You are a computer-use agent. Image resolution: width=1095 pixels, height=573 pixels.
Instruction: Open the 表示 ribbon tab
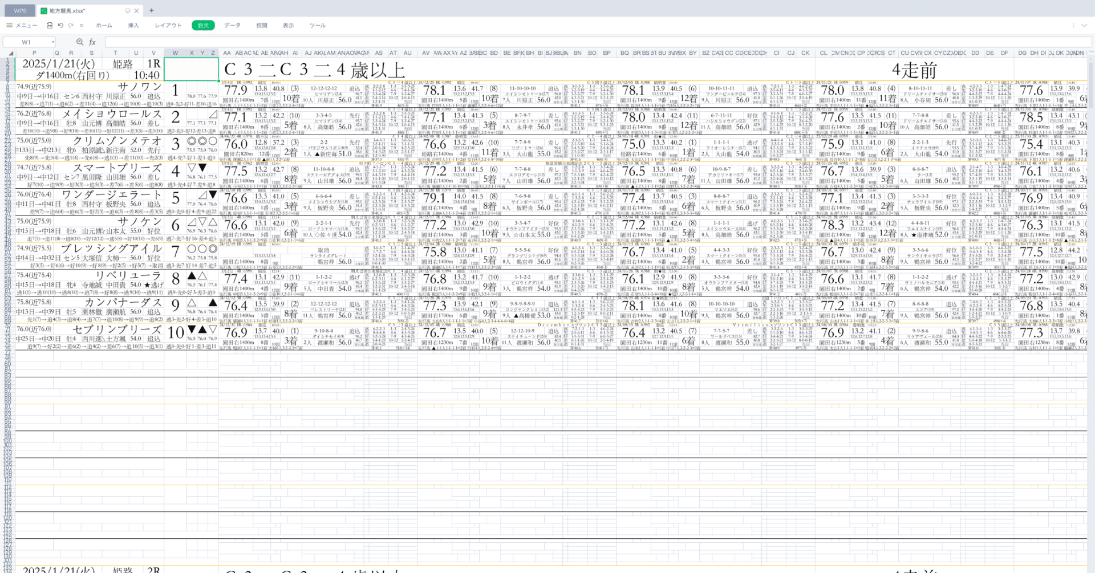[x=289, y=26]
